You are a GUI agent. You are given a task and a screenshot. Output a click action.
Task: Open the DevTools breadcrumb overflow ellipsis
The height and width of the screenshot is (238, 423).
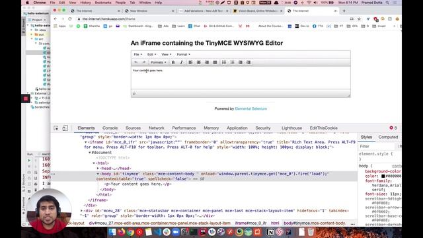352,223
